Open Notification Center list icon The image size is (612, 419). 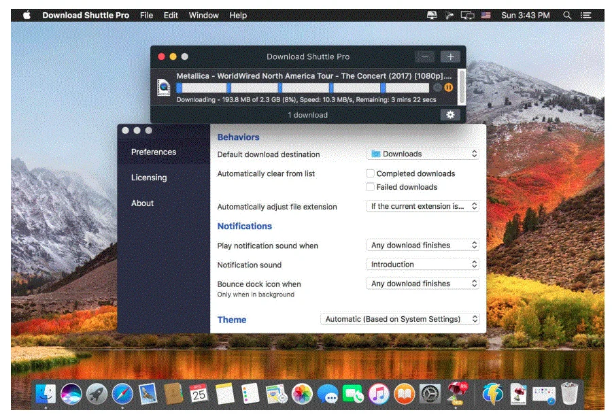[x=585, y=15]
